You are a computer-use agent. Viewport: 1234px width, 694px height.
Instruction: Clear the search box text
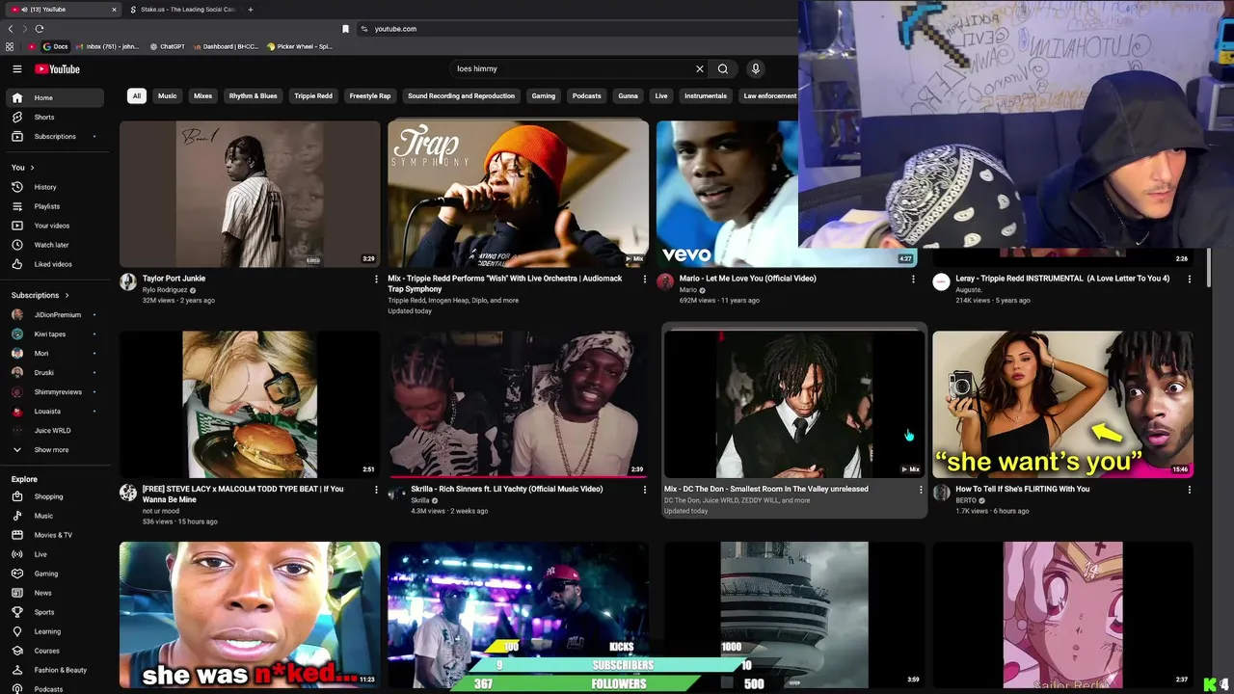coord(700,68)
